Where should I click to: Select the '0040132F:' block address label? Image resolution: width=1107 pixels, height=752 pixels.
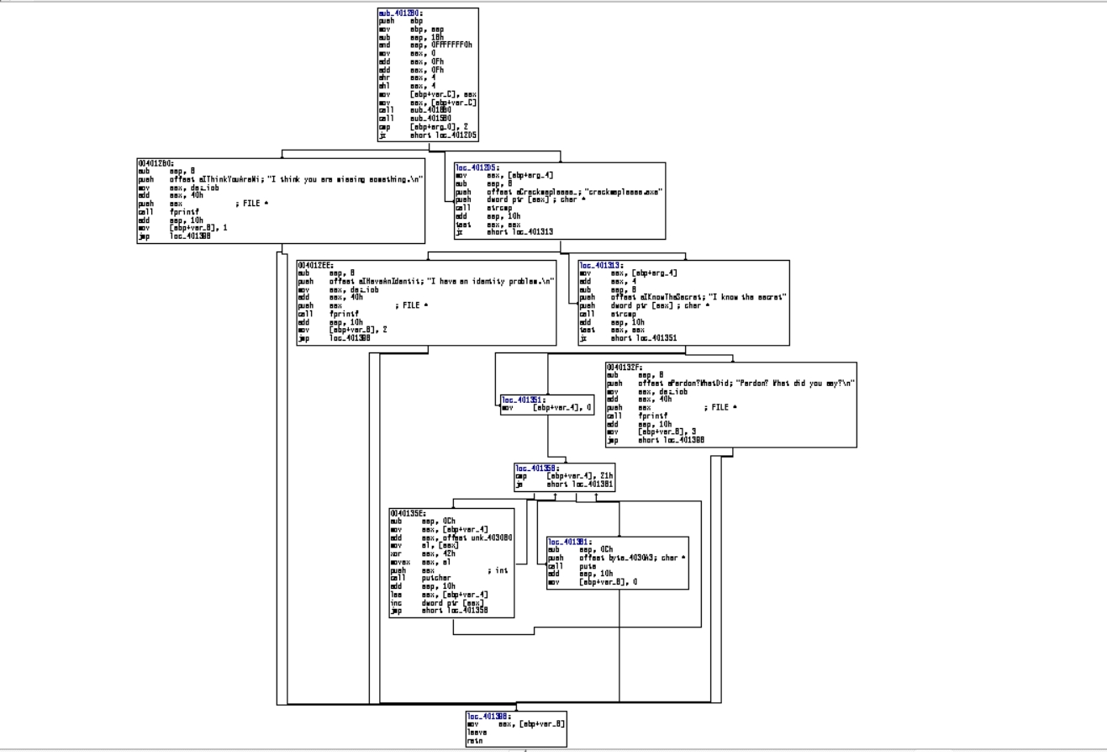625,367
